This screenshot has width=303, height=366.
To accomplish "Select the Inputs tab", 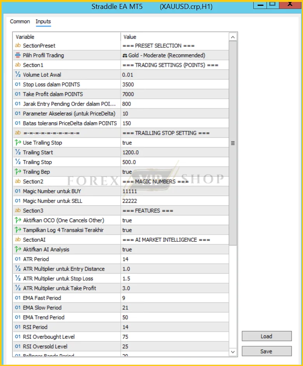I will coord(43,21).
